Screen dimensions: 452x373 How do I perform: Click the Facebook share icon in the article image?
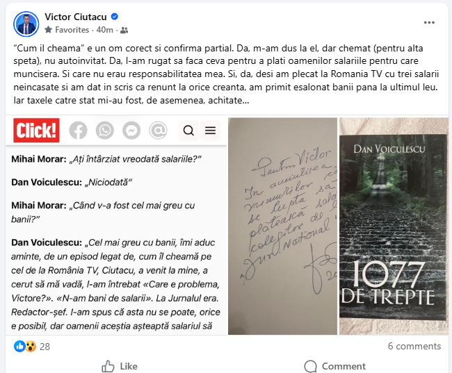click(x=78, y=131)
